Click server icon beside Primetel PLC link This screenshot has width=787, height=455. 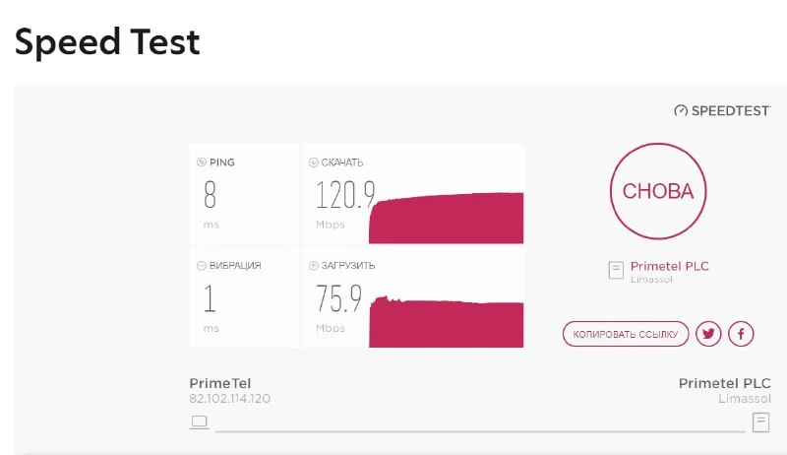coord(616,270)
